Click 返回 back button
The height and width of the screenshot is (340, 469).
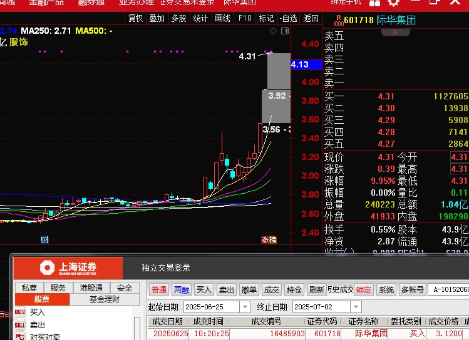click(x=311, y=19)
